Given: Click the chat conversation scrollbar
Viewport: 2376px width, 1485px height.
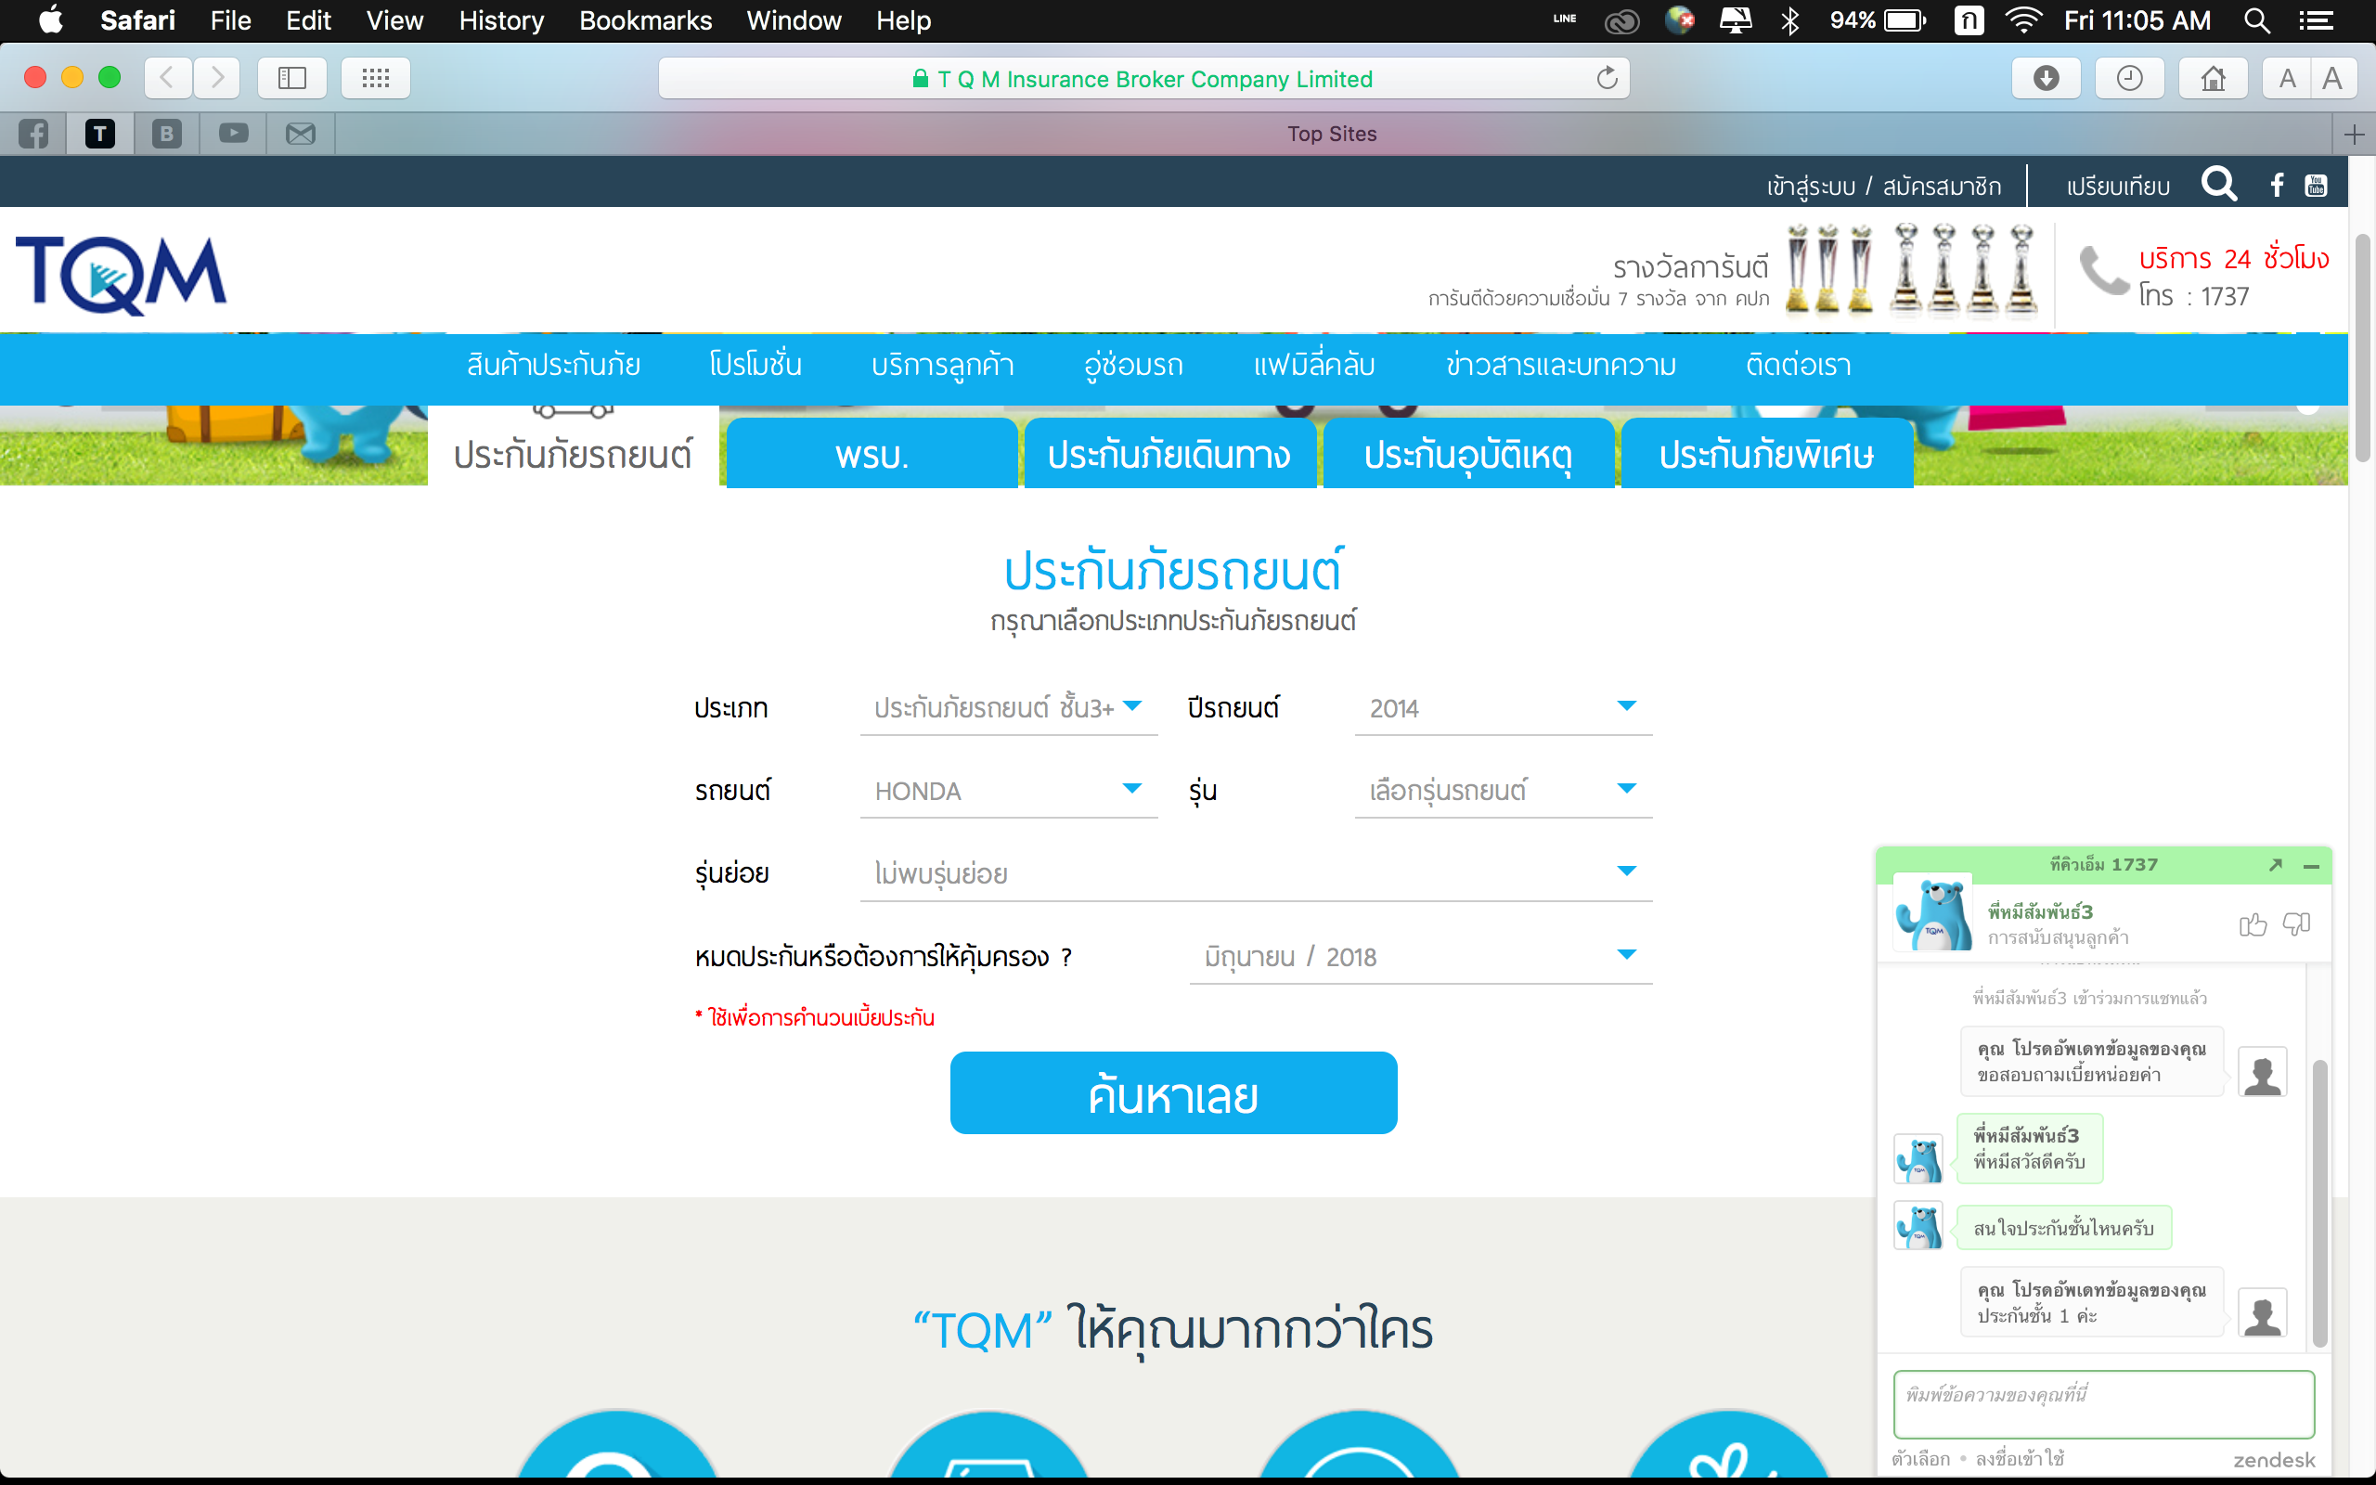Looking at the screenshot, I should pos(2319,1203).
